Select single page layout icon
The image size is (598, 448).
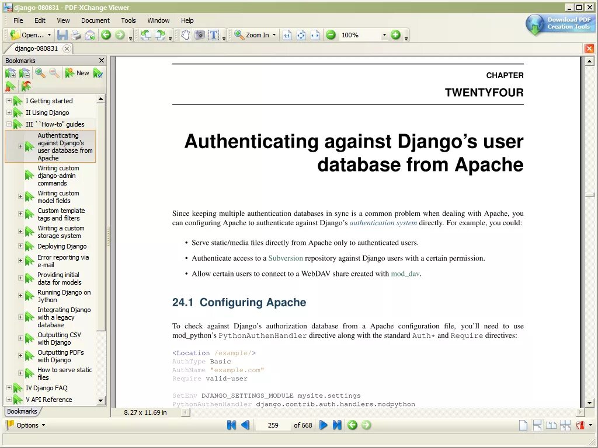pos(523,425)
